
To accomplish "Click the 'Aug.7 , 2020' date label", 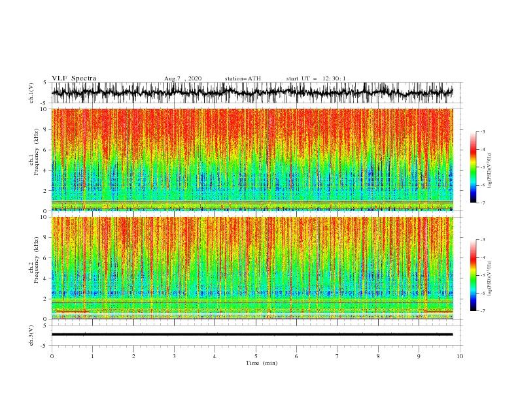I will [x=182, y=78].
